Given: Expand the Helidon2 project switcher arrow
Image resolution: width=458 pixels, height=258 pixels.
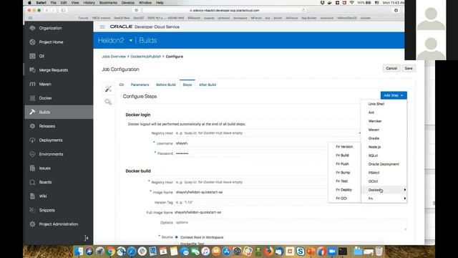Looking at the screenshot, I should click(130, 40).
